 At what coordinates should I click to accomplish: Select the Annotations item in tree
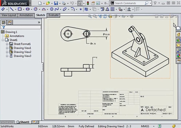[17, 36]
